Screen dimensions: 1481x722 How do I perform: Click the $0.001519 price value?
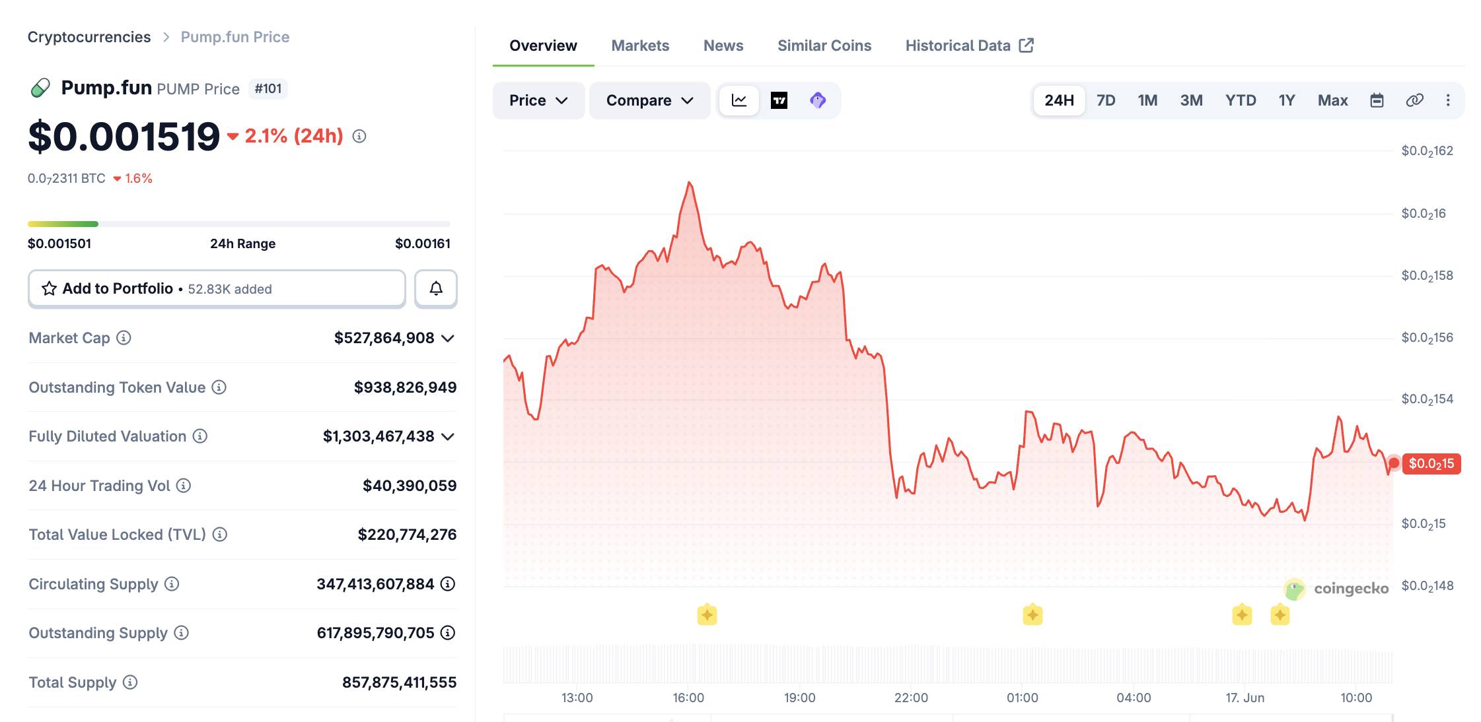(x=124, y=137)
